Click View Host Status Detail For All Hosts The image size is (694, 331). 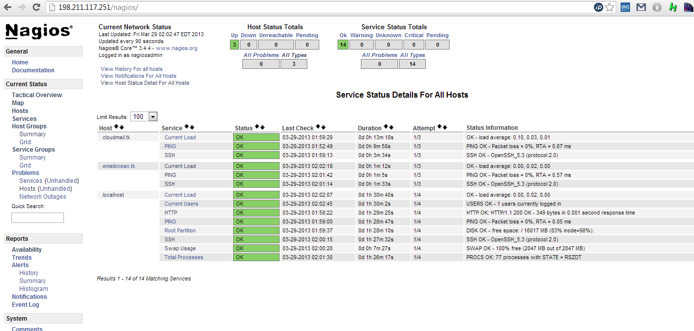click(x=145, y=83)
